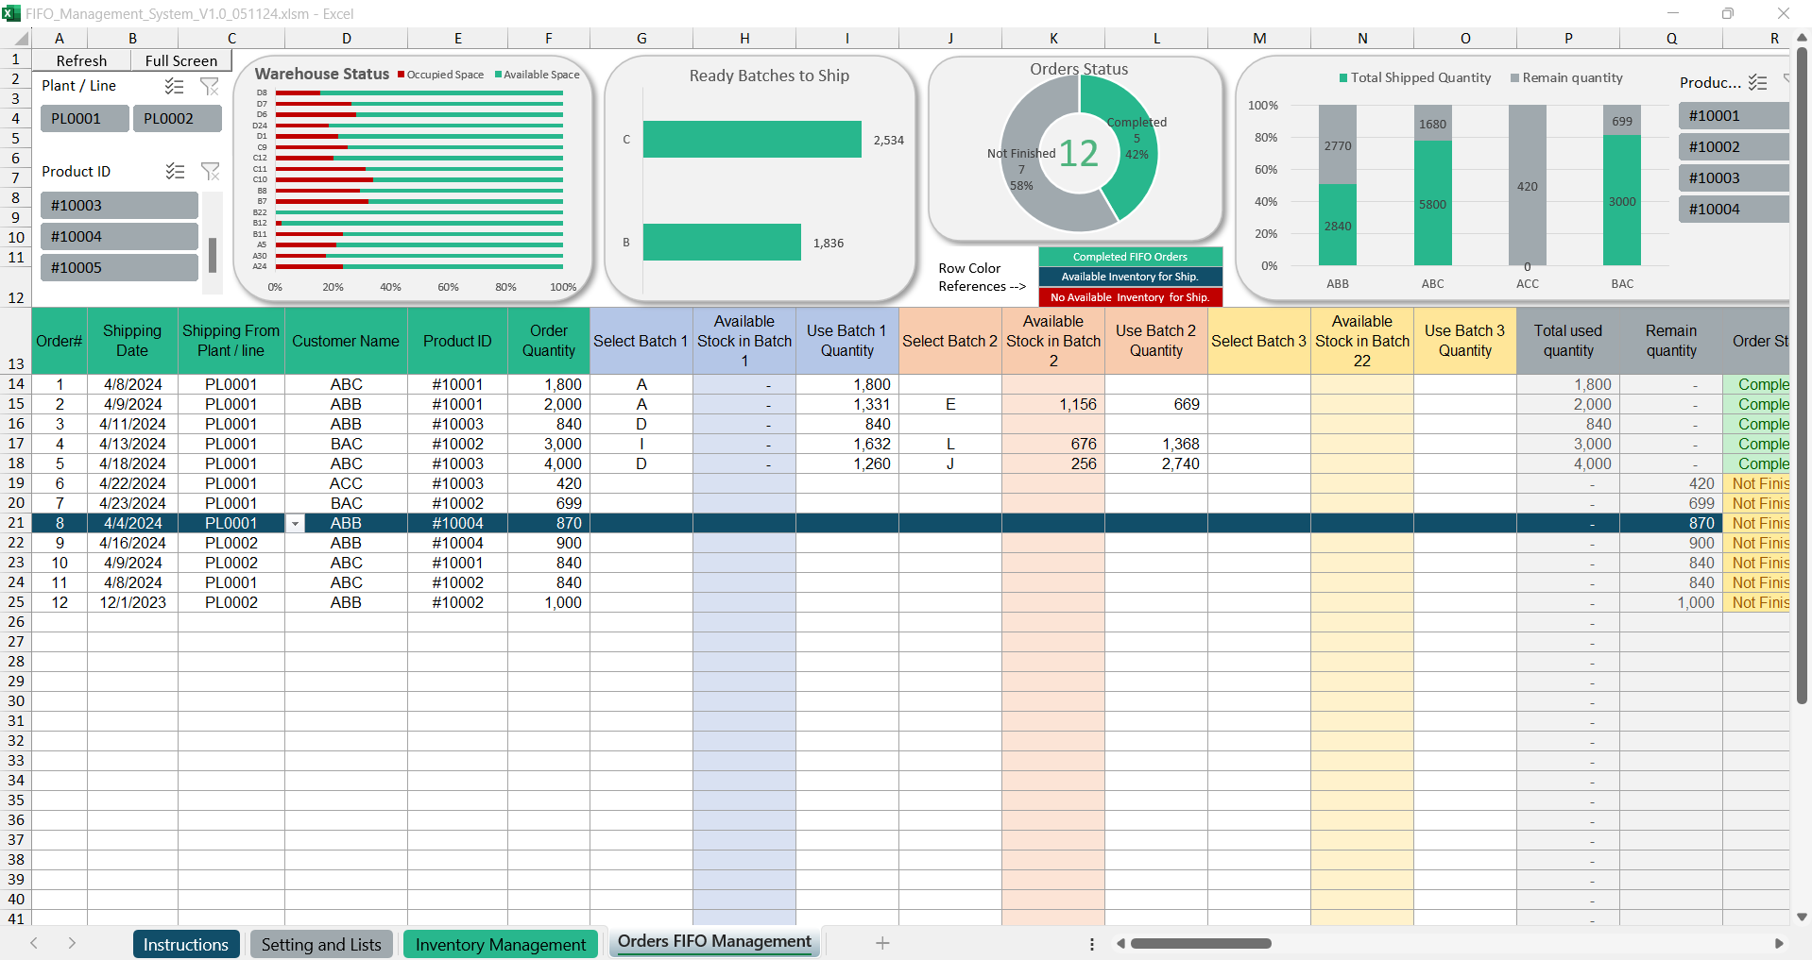Enable multi-select on the Product ID slicer
This screenshot has width=1812, height=960.
pos(174,171)
